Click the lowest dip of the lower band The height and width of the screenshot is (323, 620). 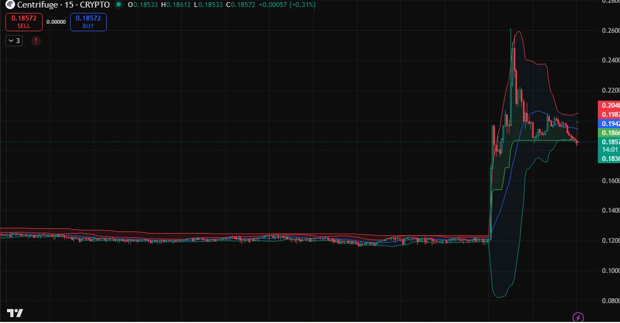click(499, 297)
